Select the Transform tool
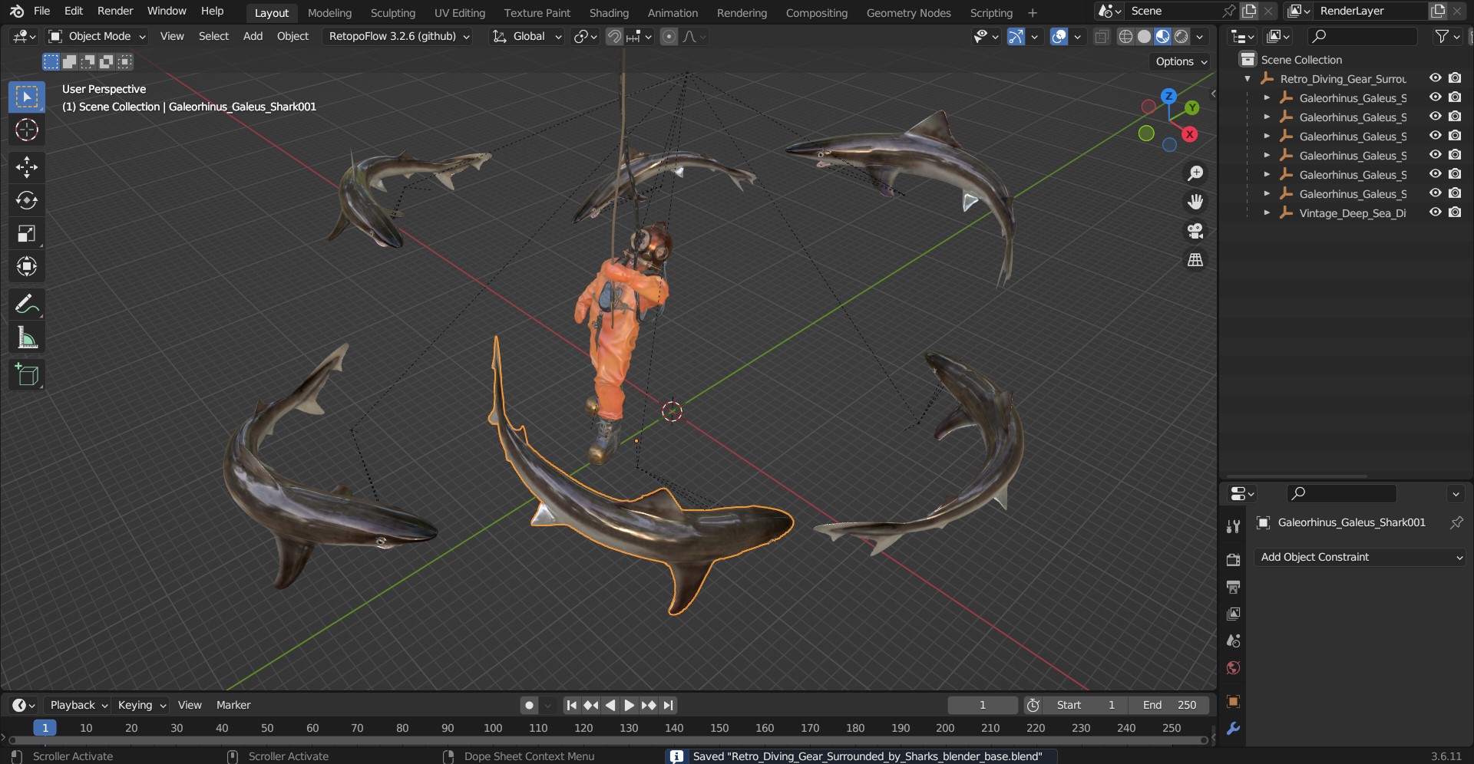This screenshot has width=1474, height=764. coord(27,267)
